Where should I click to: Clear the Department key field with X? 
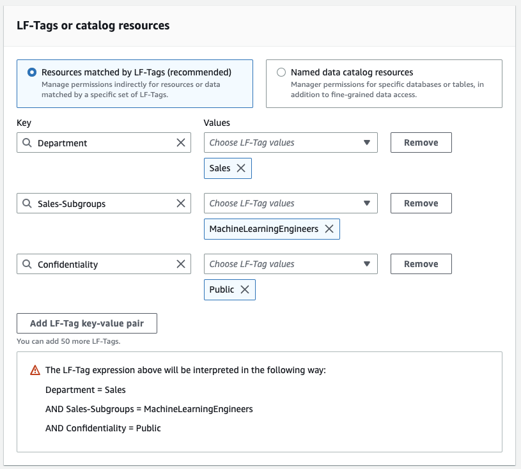coord(181,142)
